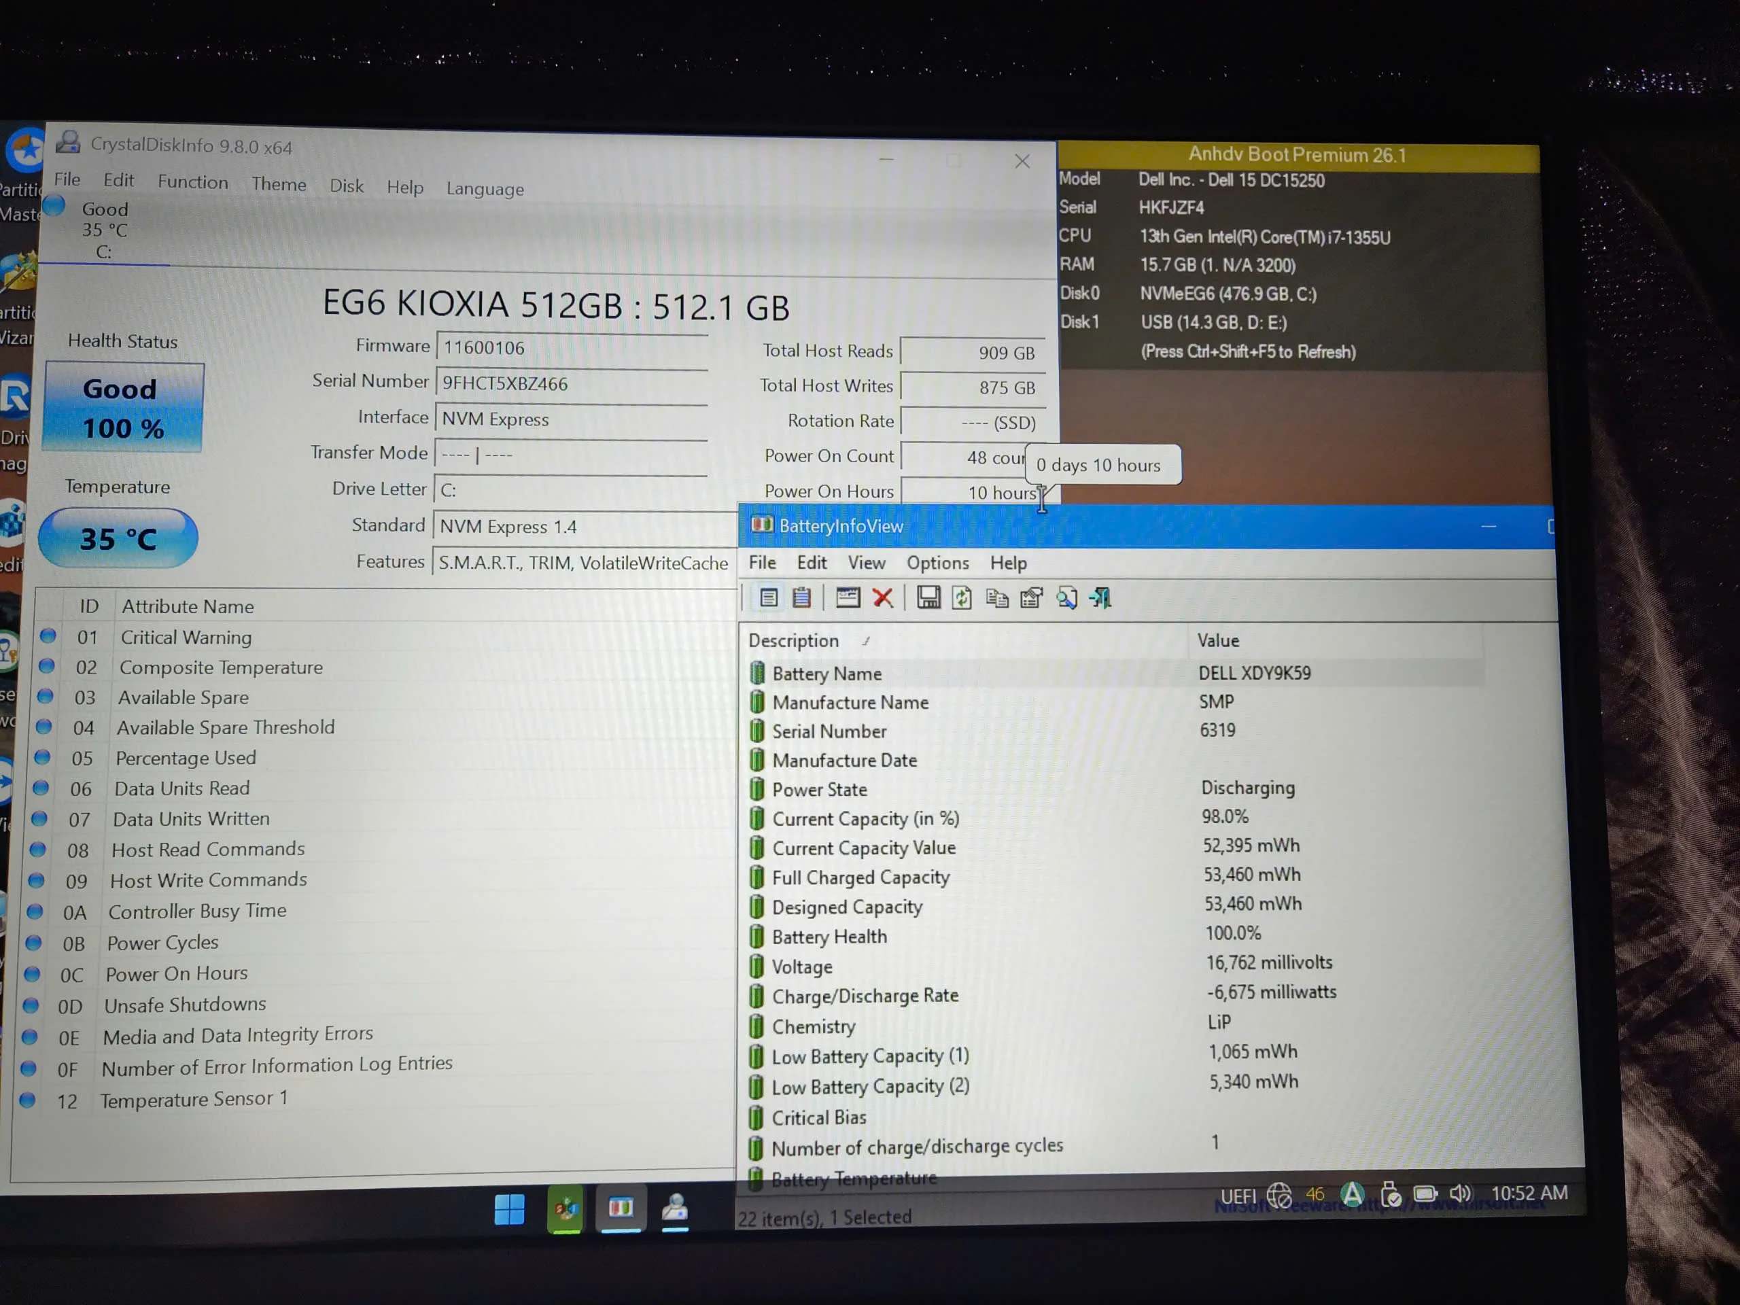Click the choose columns window icon in BatteryInfoView
The image size is (1740, 1305).
[847, 598]
